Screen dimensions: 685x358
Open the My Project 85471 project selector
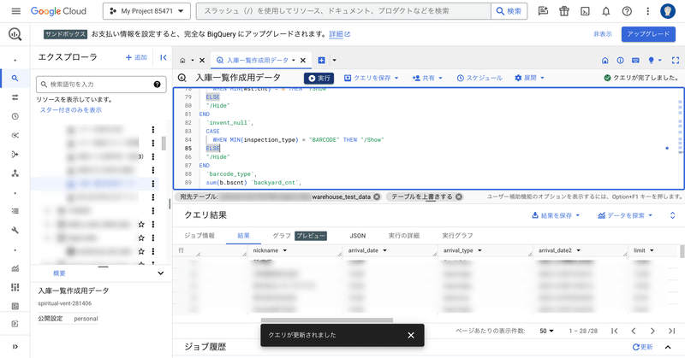tap(146, 11)
